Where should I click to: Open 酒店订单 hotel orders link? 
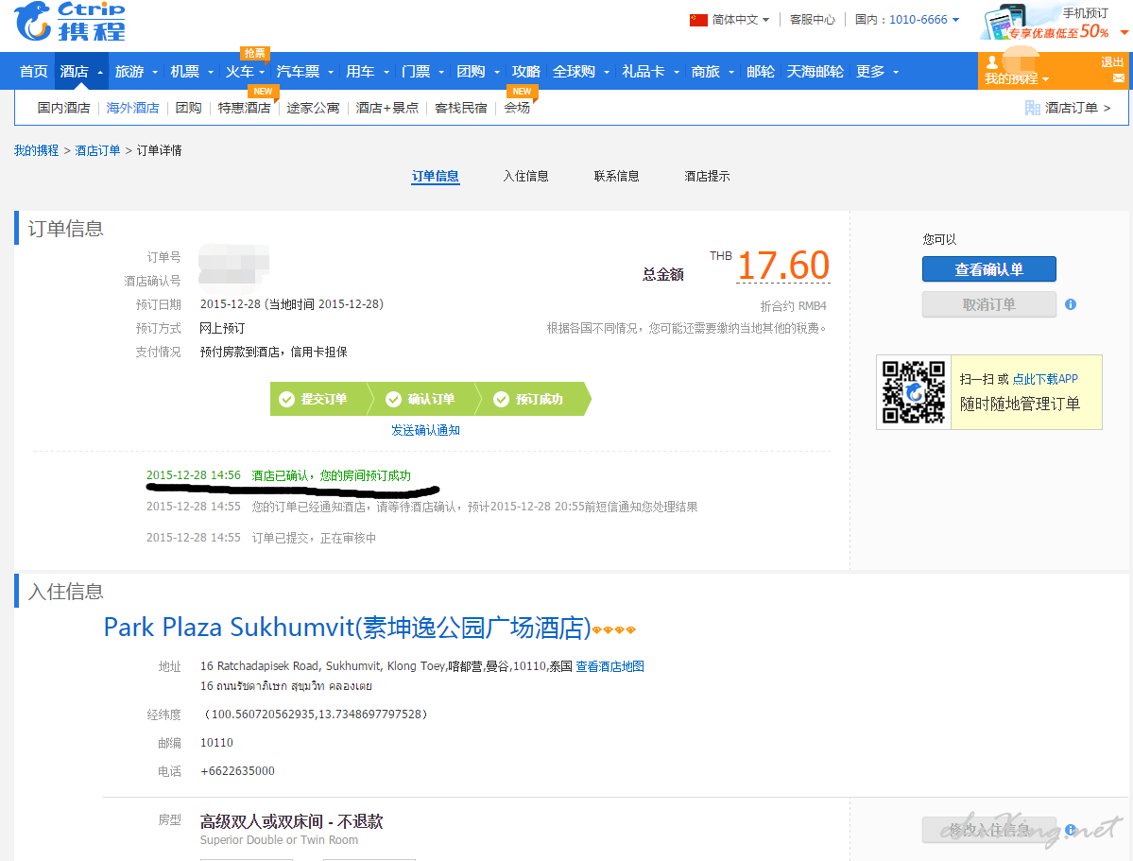tap(1077, 108)
